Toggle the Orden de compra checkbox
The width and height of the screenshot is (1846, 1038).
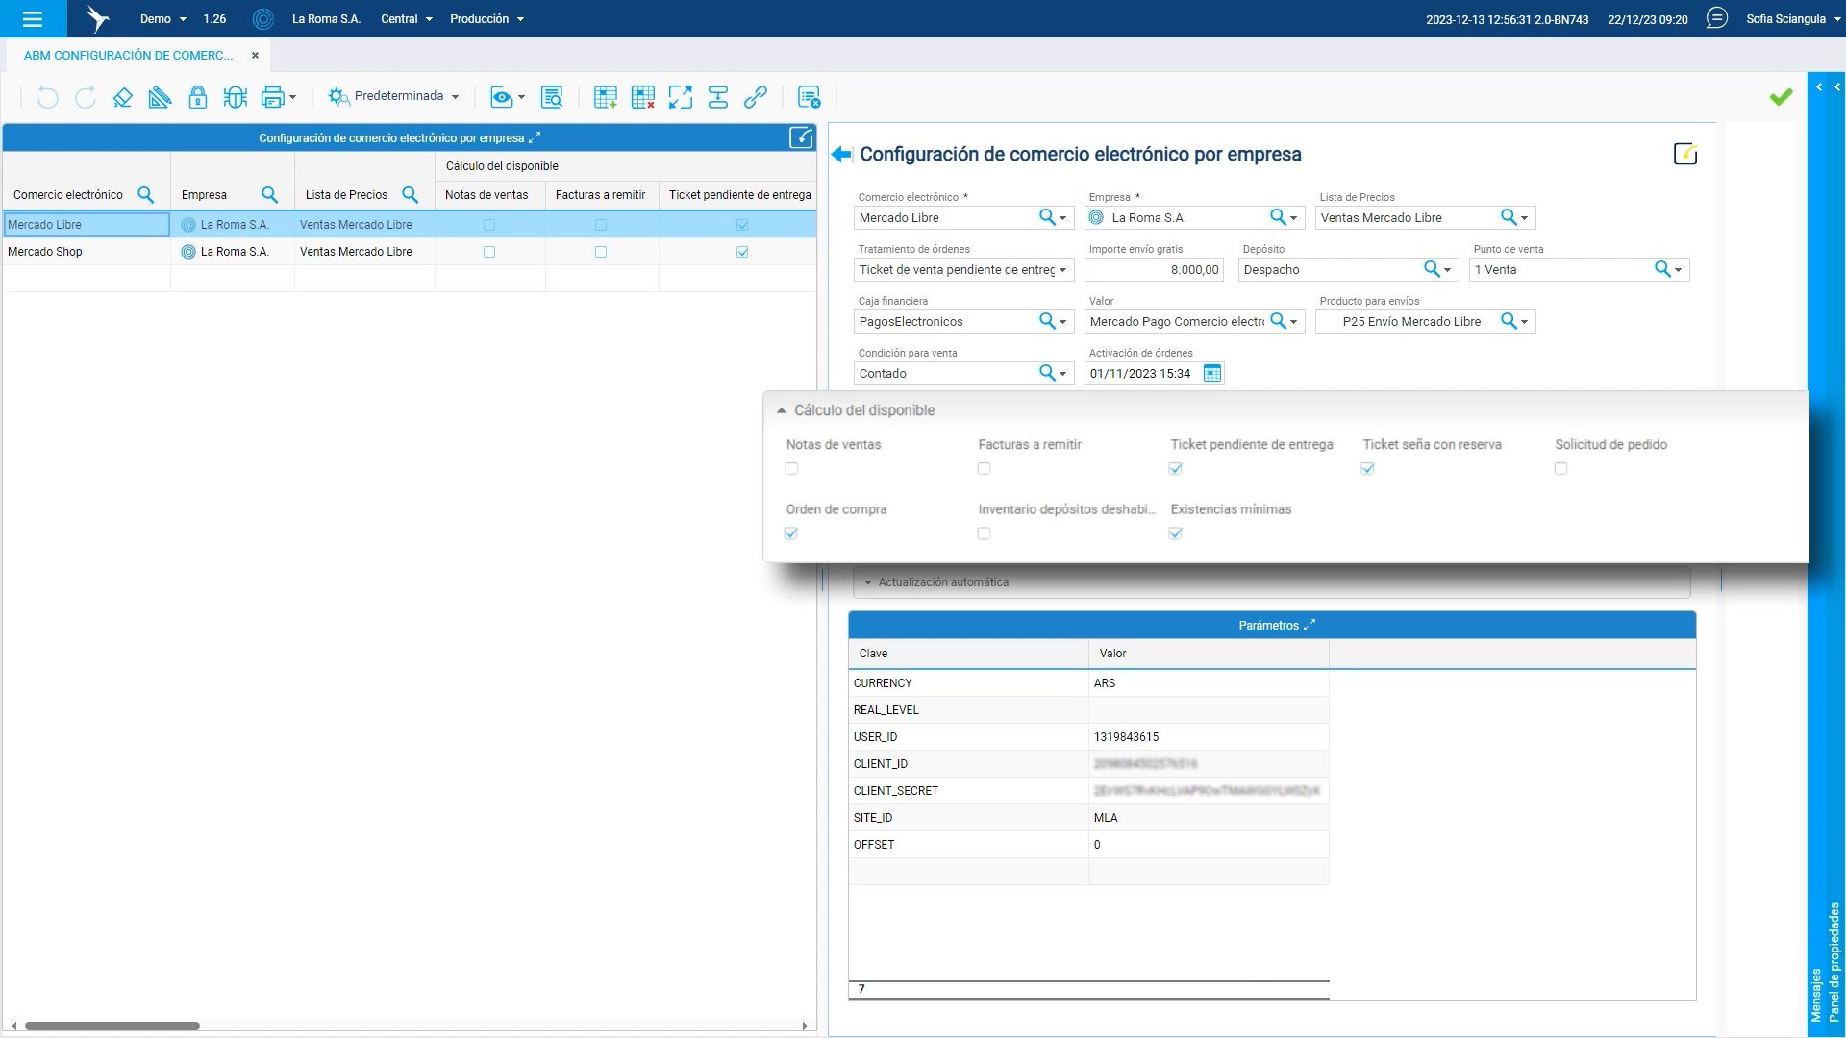[791, 533]
